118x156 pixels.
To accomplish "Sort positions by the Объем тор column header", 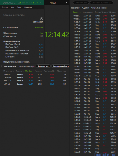I will coord(61,71).
